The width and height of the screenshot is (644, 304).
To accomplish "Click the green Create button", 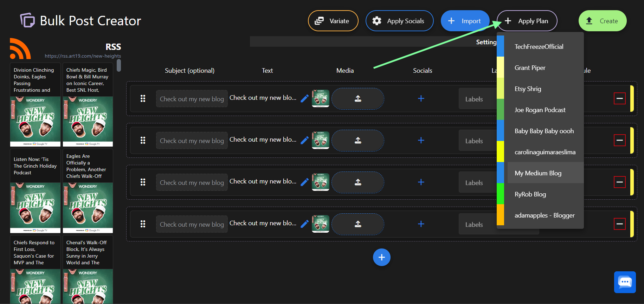I will 603,21.
